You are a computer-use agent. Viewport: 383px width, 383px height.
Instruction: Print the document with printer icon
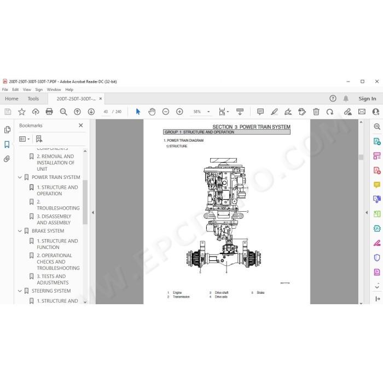tap(49, 112)
